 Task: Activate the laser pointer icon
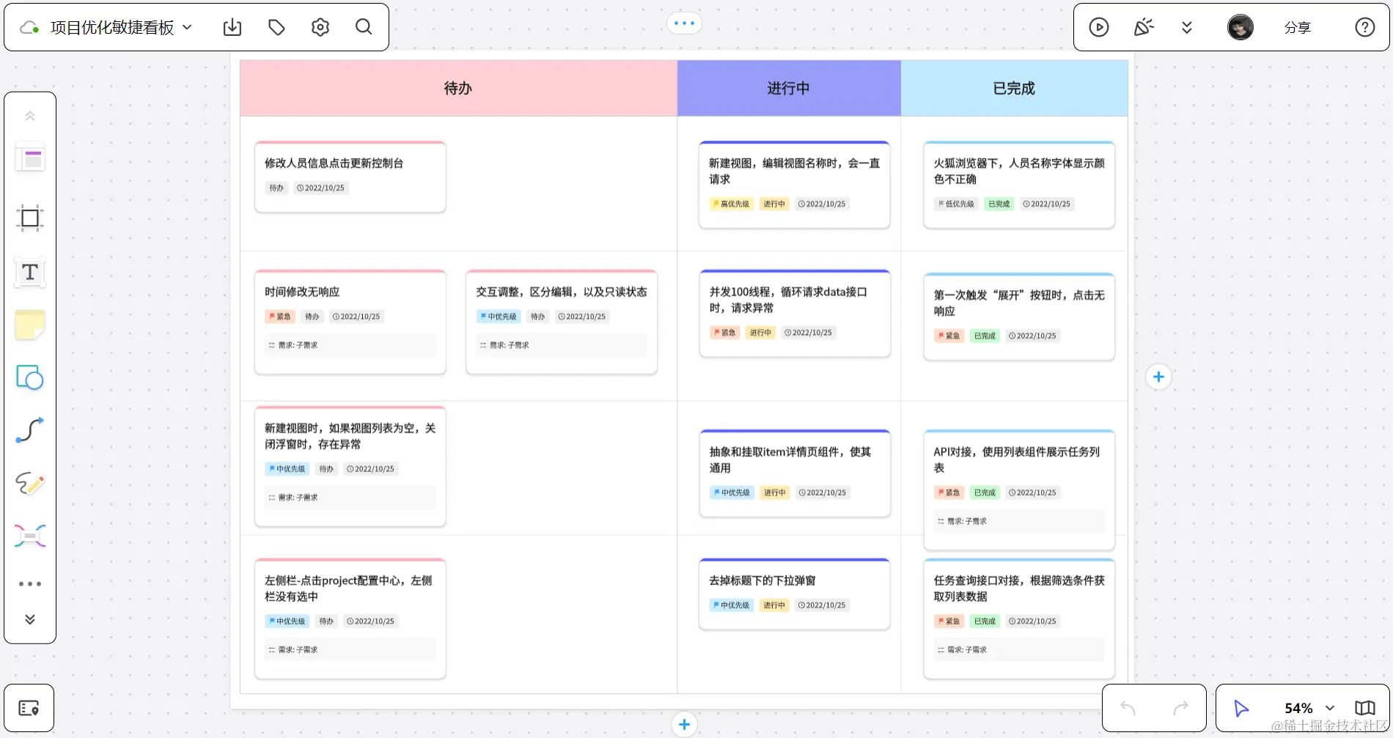pyautogui.click(x=1143, y=27)
